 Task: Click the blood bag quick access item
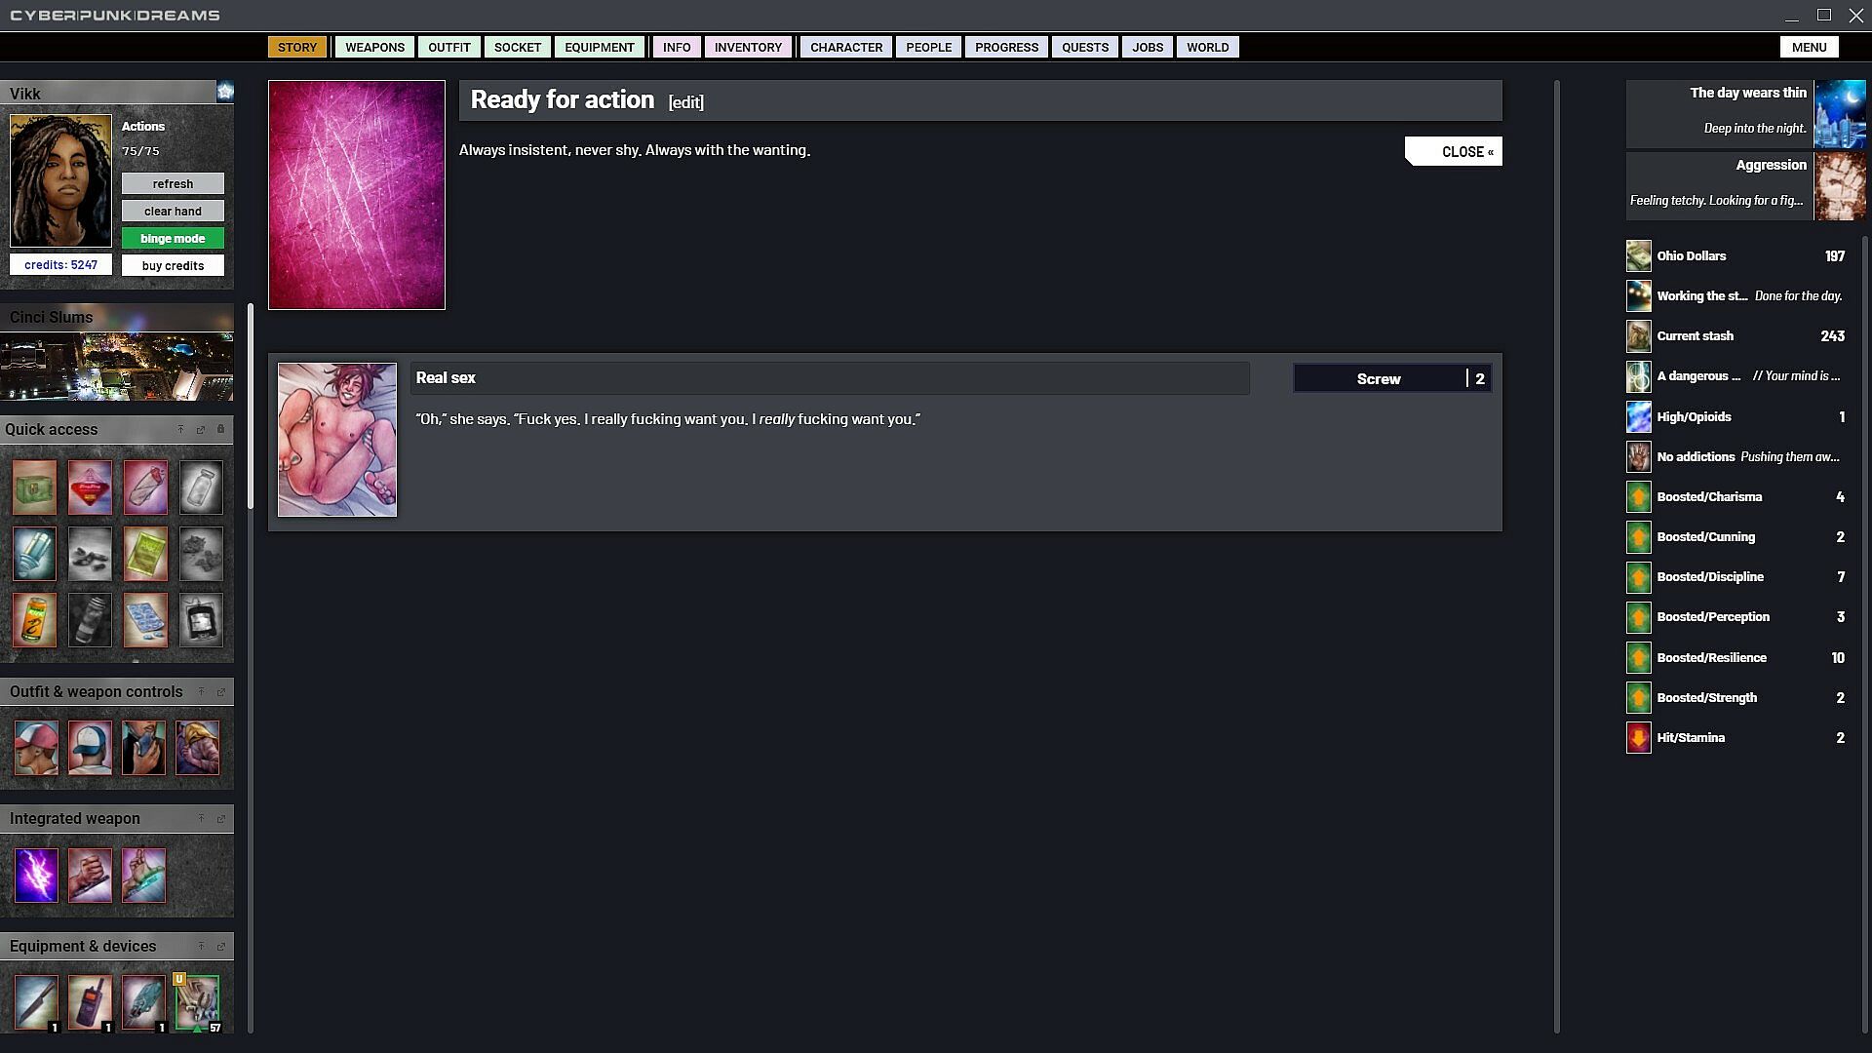tap(201, 620)
